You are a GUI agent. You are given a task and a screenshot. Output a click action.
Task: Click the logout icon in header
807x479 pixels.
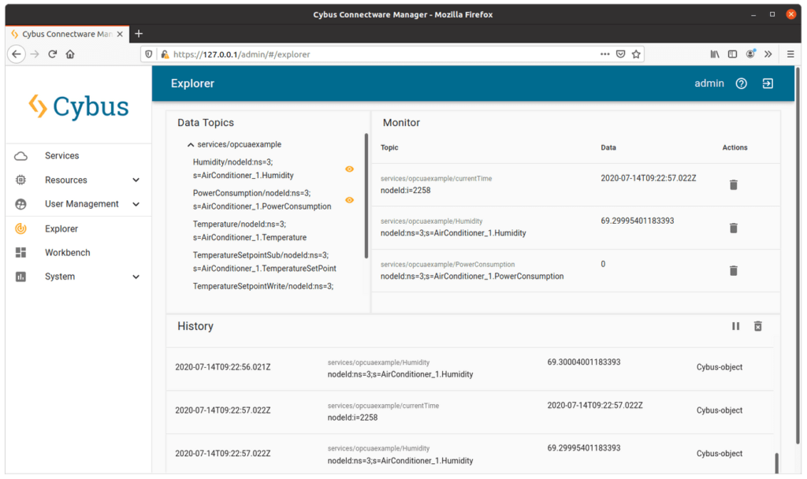point(768,84)
